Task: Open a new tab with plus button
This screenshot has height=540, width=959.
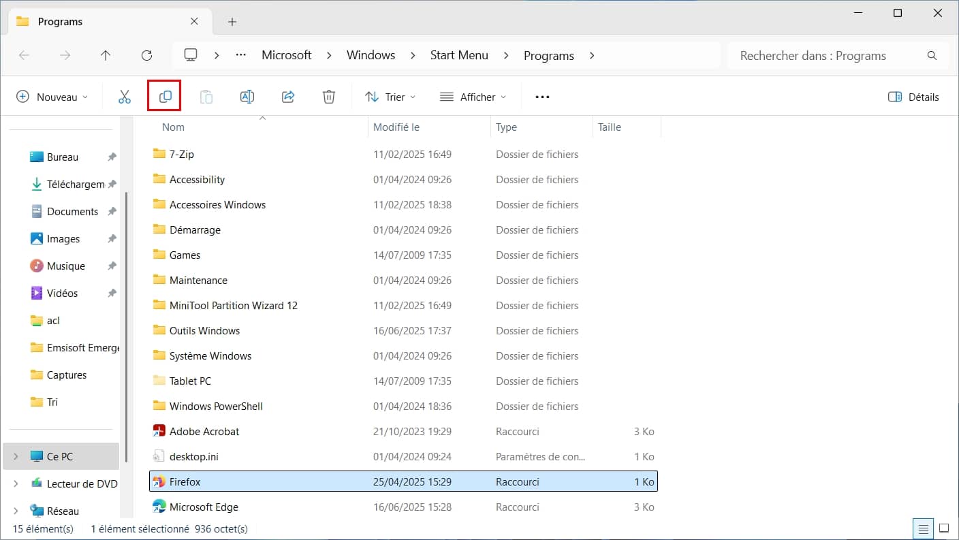Action: point(232,22)
